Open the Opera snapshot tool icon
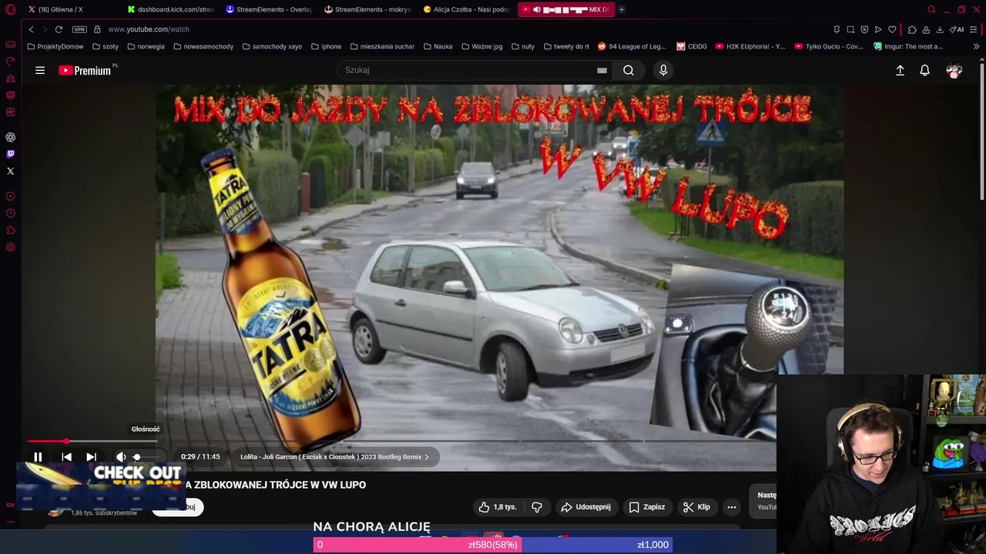The image size is (986, 554). [x=850, y=29]
